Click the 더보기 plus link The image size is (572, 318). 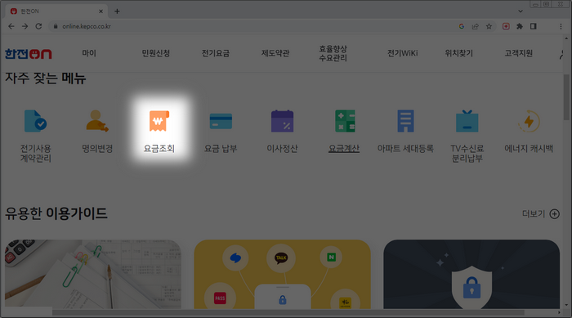(541, 214)
